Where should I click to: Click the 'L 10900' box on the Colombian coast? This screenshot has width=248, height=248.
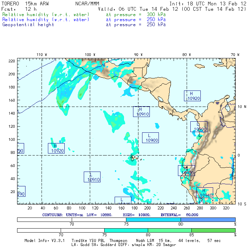199,127
